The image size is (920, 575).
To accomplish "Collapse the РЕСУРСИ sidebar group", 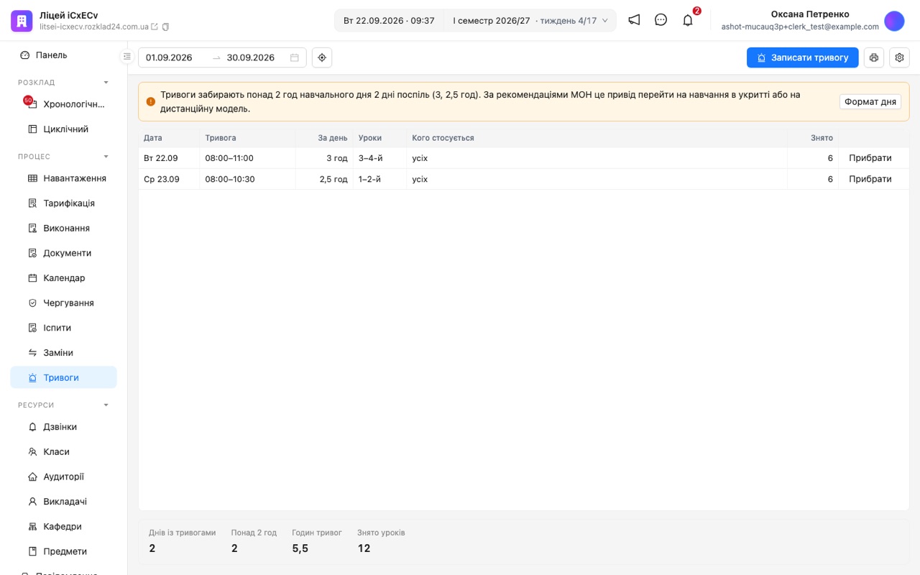I will (x=106, y=405).
